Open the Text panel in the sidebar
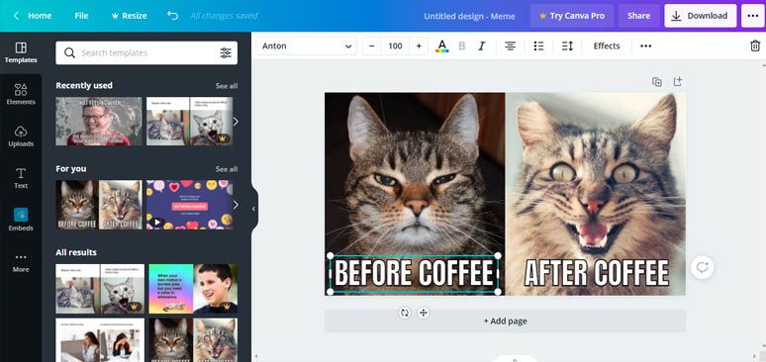The image size is (766, 362). pyautogui.click(x=21, y=178)
